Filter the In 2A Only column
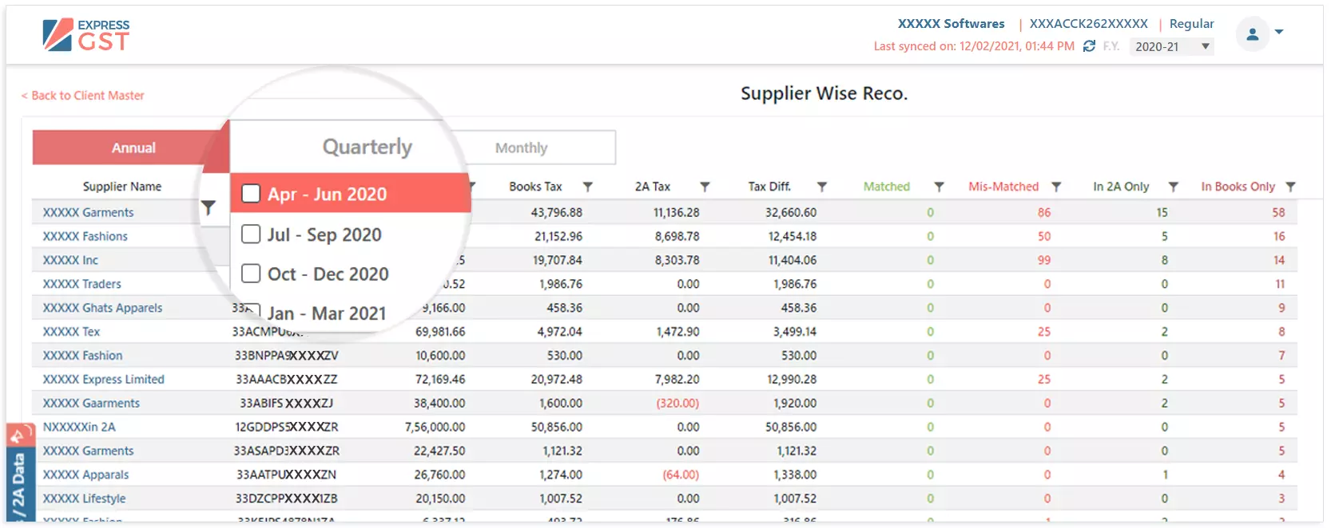The height and width of the screenshot is (528, 1331). point(1173,187)
